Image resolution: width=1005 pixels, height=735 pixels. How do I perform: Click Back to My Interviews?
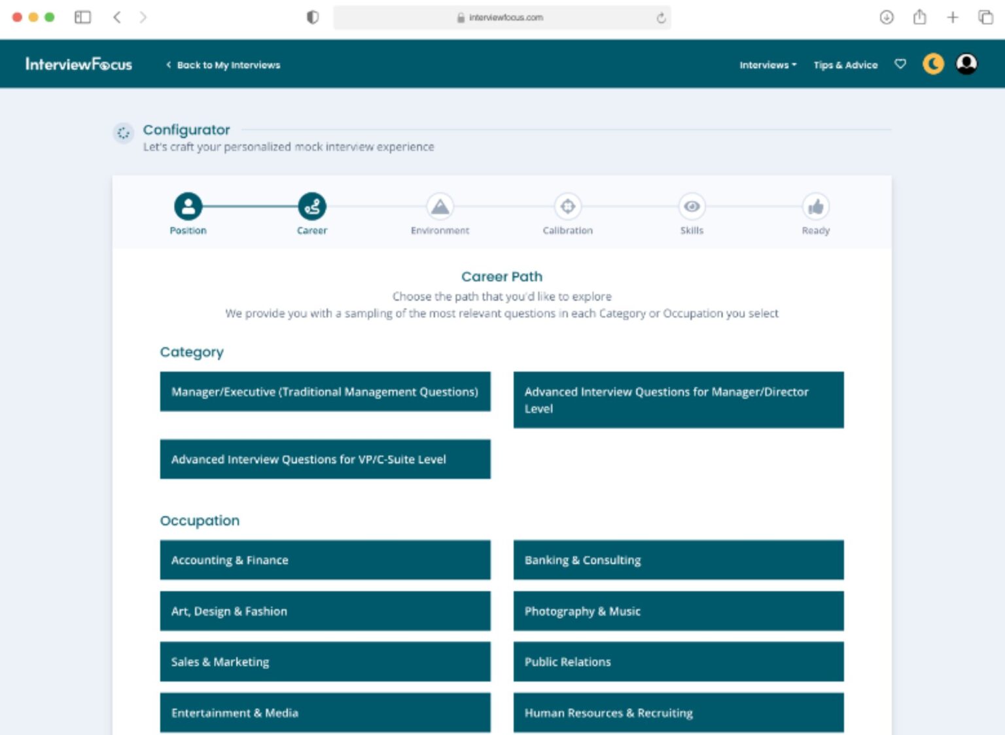tap(224, 65)
